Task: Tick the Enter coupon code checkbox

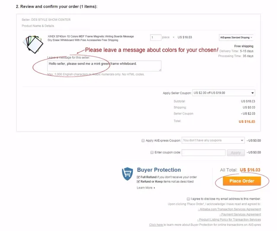Action: pyautogui.click(x=152, y=152)
